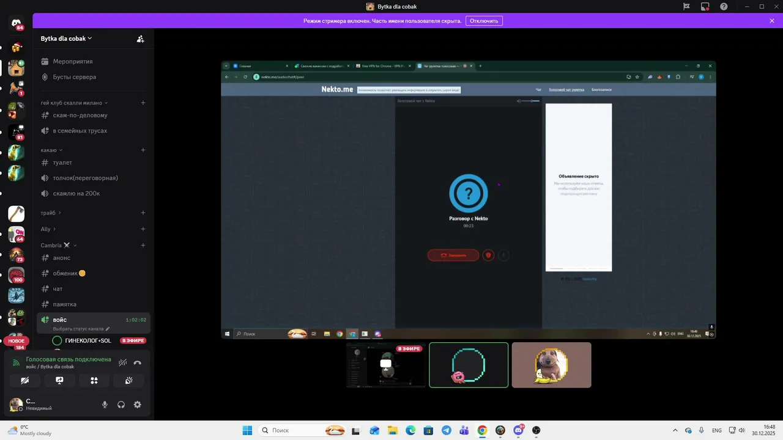This screenshot has width=783, height=440.
Task: Join the в семейных трусах voice channel
Action: click(x=94, y=131)
